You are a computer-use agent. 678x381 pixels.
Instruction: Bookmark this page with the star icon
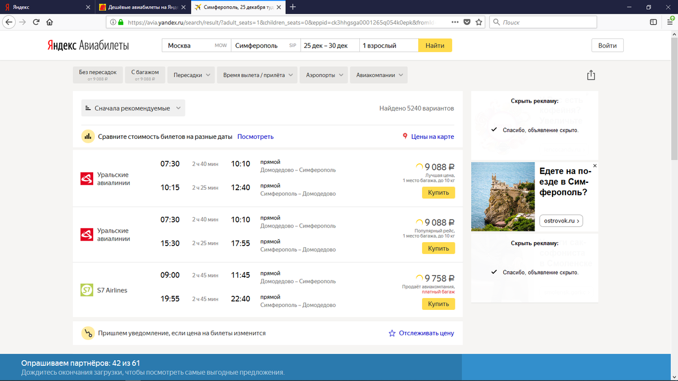click(x=479, y=22)
